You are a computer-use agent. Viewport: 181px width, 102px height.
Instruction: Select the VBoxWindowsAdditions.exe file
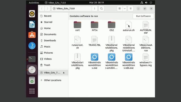click(x=94, y=61)
